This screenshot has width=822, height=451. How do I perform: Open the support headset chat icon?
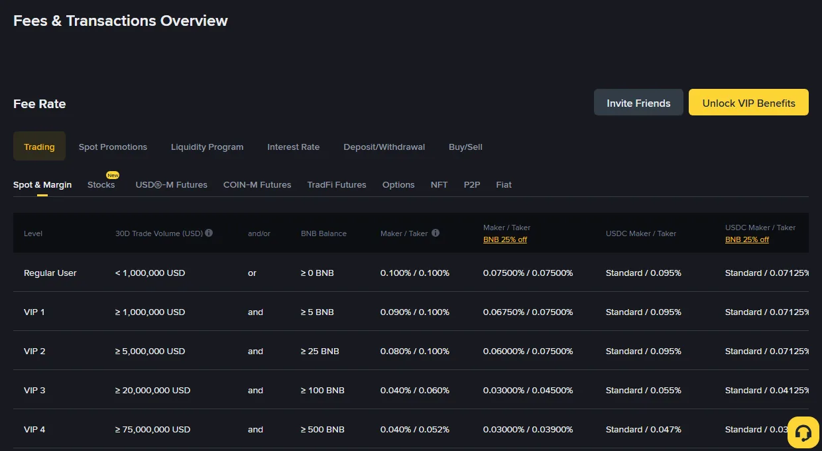pyautogui.click(x=803, y=433)
